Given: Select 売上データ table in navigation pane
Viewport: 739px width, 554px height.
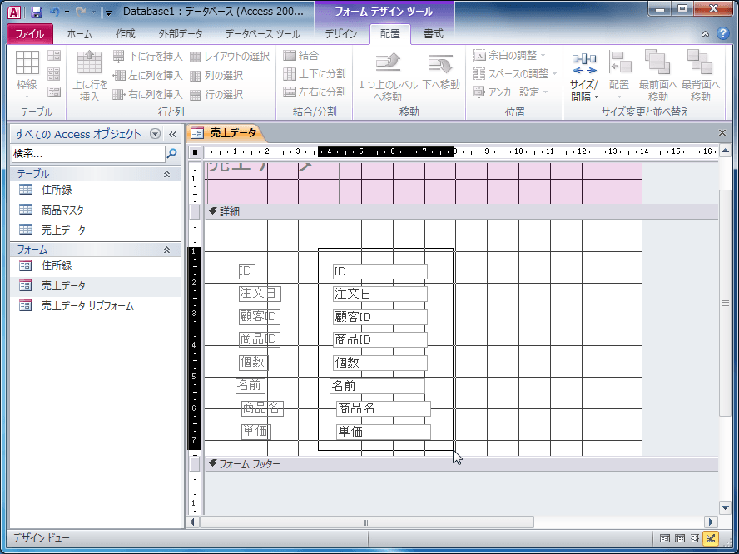Looking at the screenshot, I should tap(95, 230).
